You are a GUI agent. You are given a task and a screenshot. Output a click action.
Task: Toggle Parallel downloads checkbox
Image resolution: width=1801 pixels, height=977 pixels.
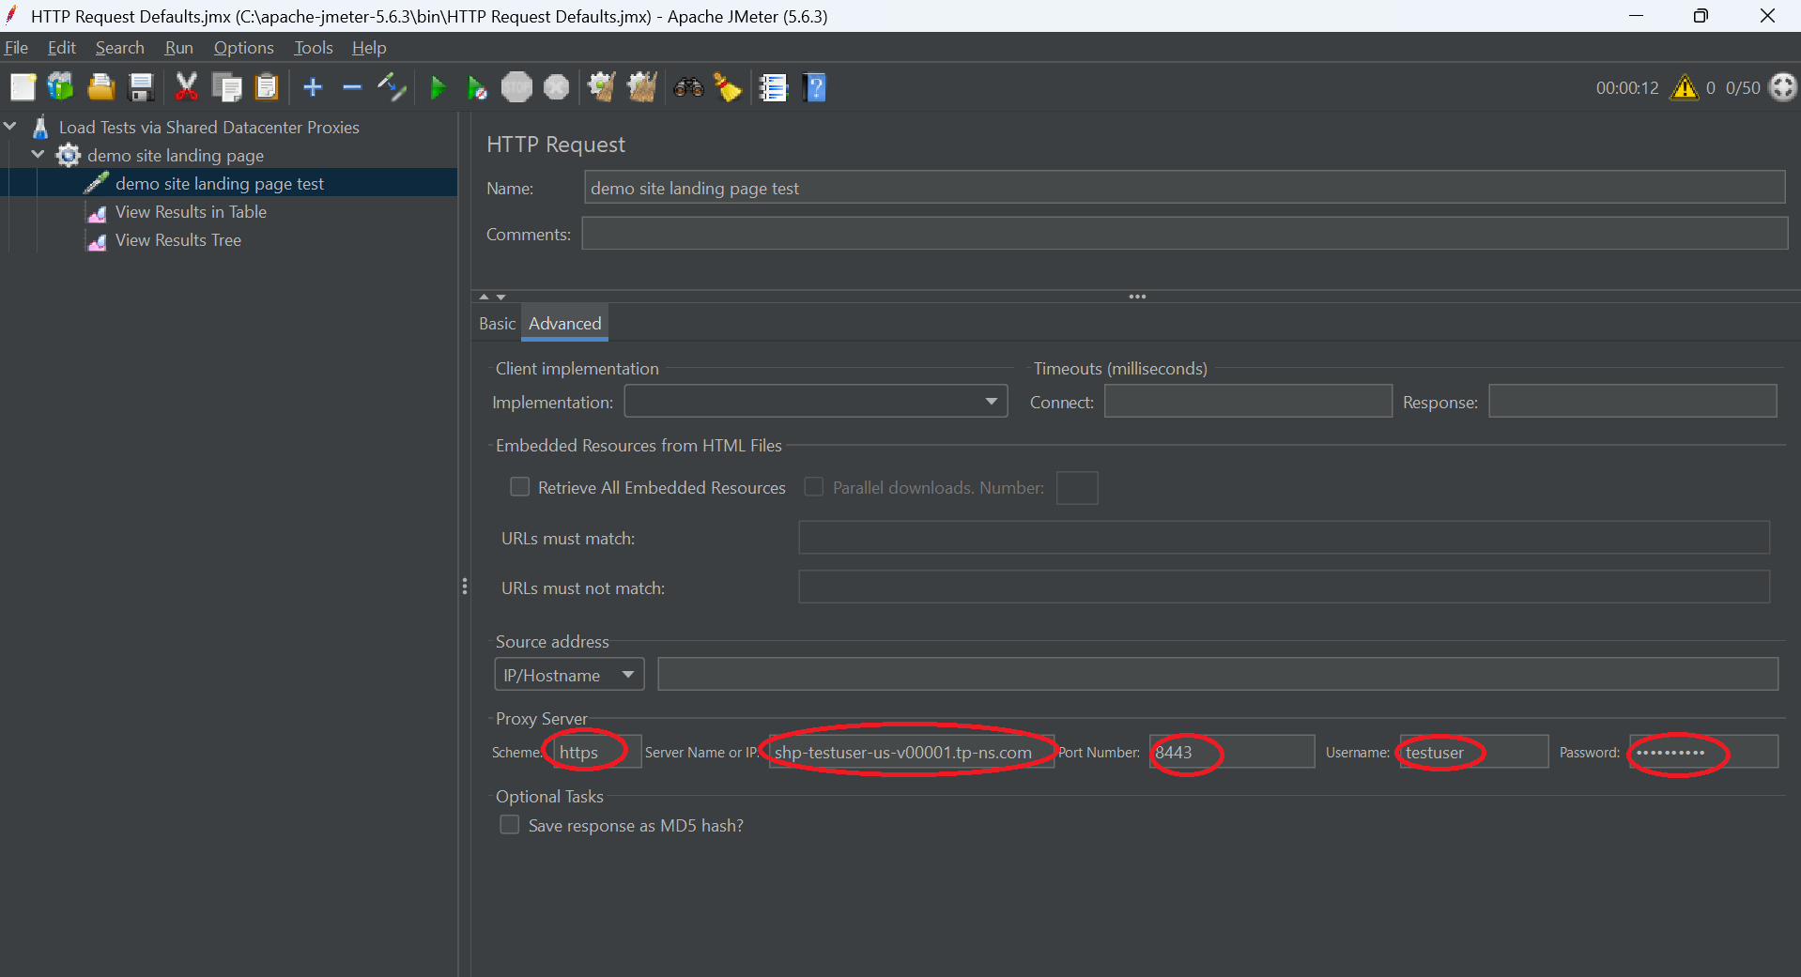point(814,487)
